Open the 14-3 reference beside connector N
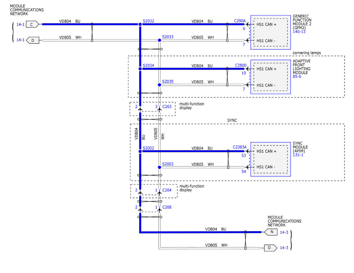Screen dimensions: 354x273 click(284, 232)
